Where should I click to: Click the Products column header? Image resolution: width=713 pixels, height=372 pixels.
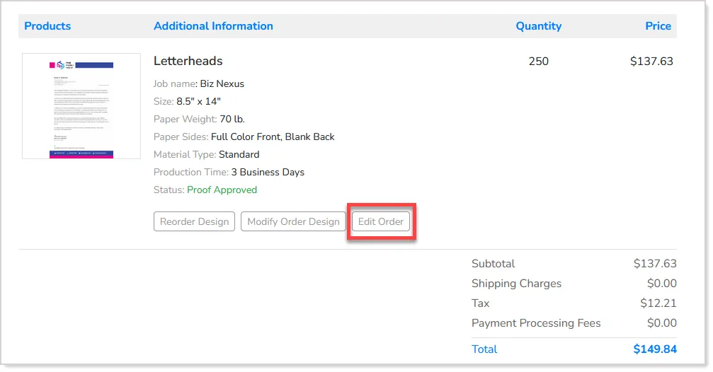coord(47,26)
